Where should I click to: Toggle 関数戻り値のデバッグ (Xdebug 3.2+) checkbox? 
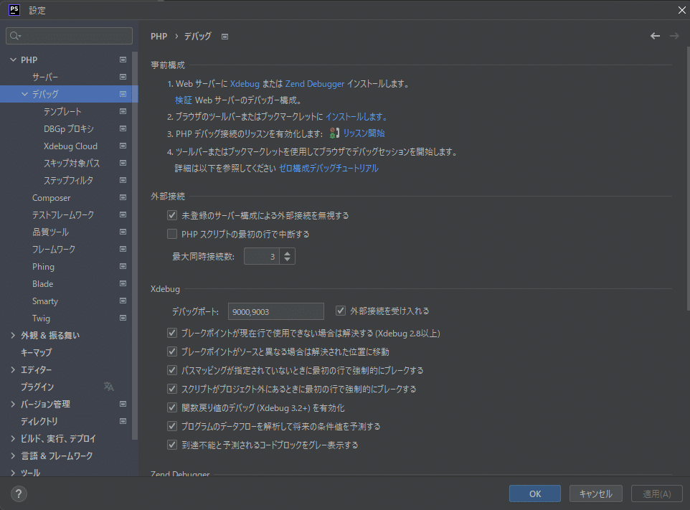pyautogui.click(x=172, y=407)
